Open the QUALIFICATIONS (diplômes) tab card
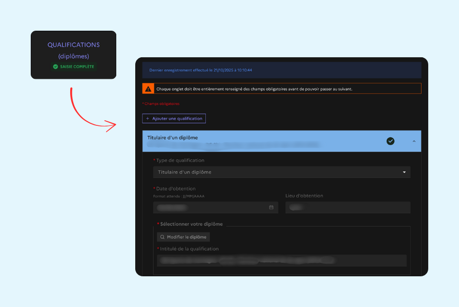The height and width of the screenshot is (307, 459). 73,54
